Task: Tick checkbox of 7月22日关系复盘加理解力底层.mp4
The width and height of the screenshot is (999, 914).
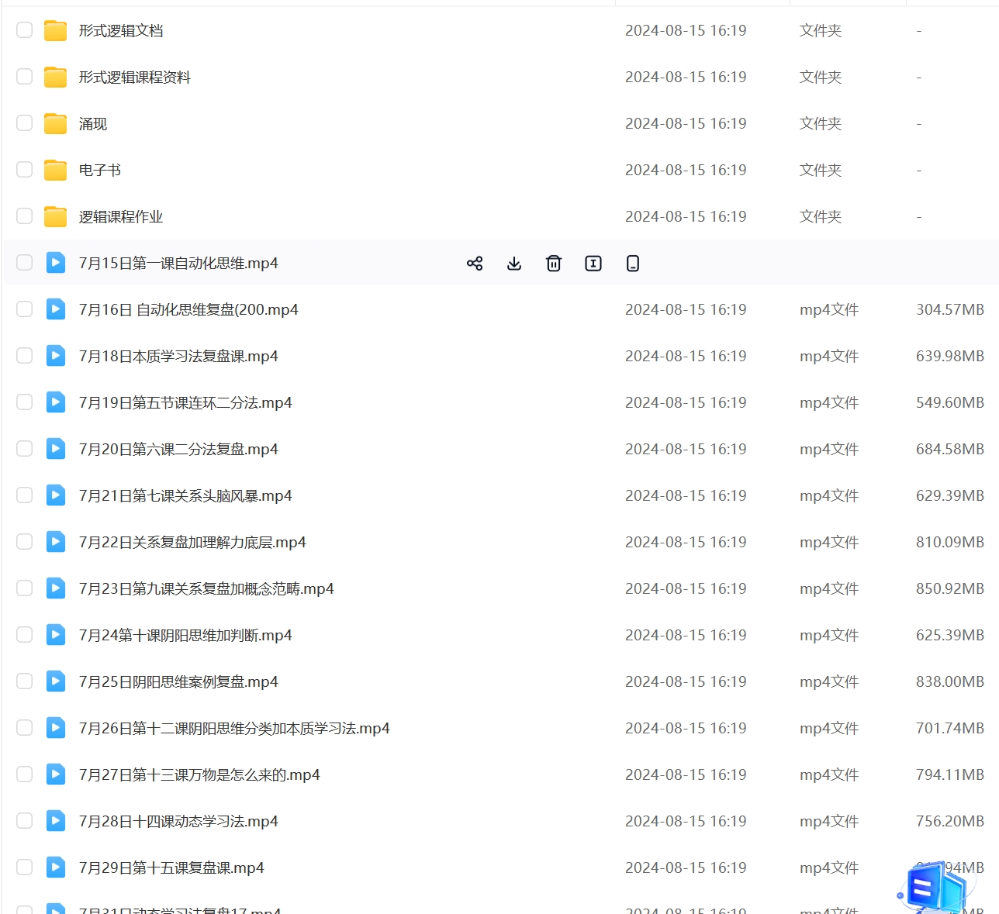Action: [25, 542]
